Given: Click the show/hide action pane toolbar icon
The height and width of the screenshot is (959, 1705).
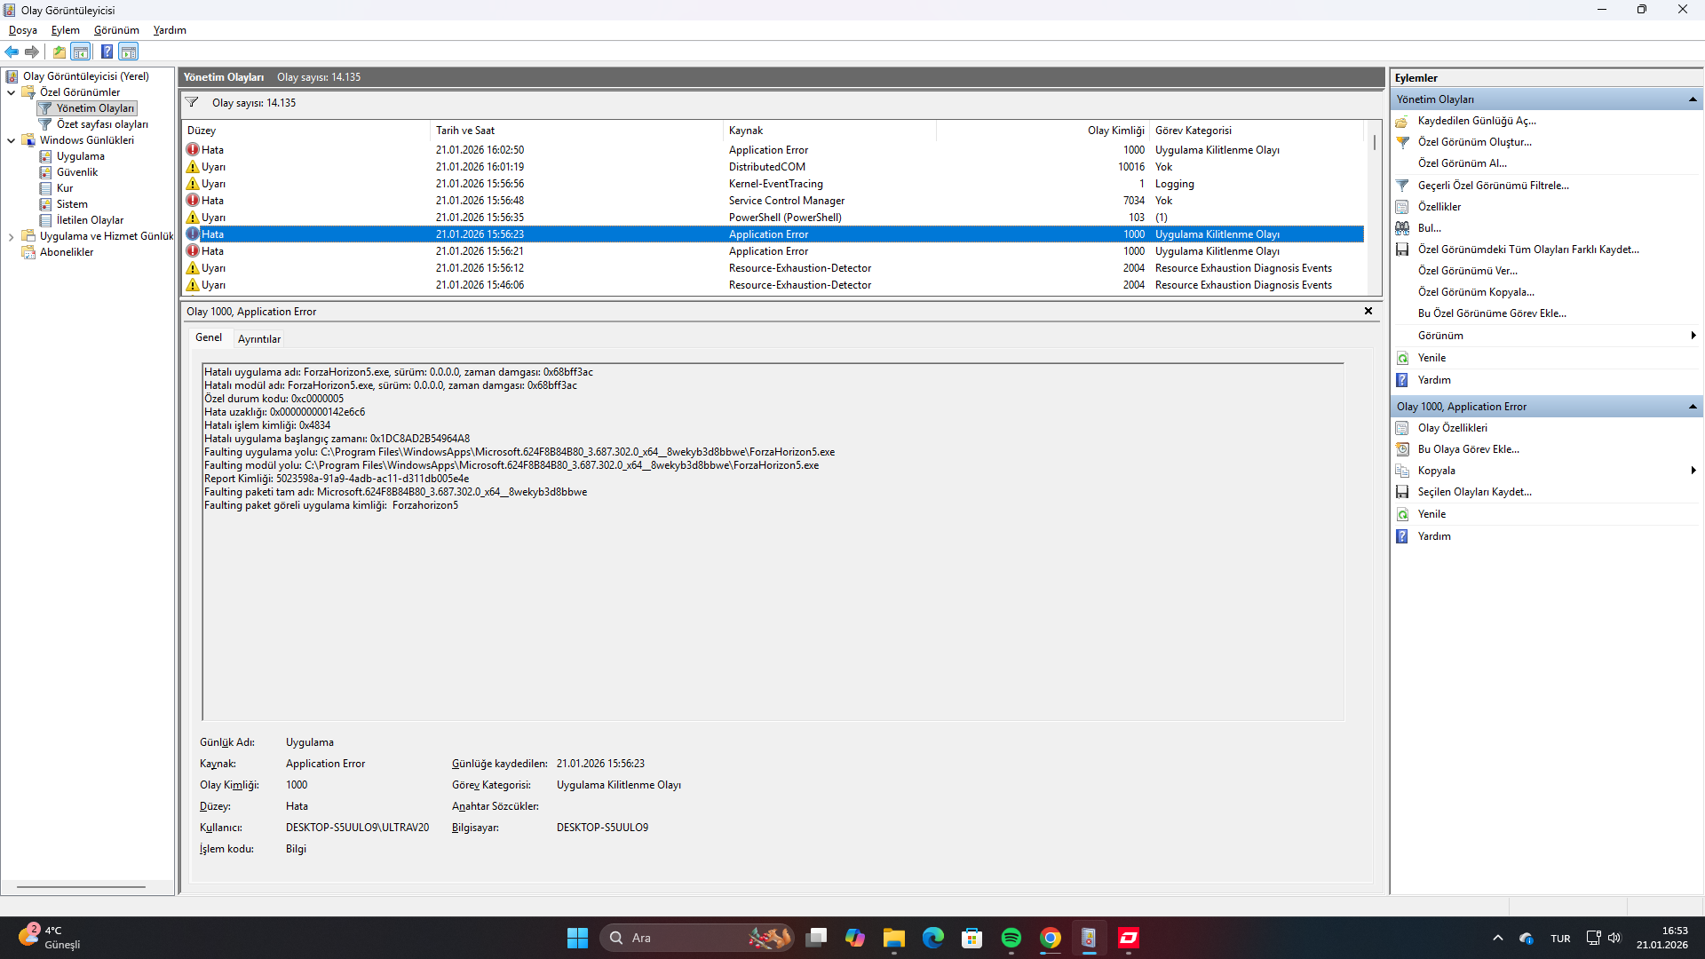Looking at the screenshot, I should (129, 52).
